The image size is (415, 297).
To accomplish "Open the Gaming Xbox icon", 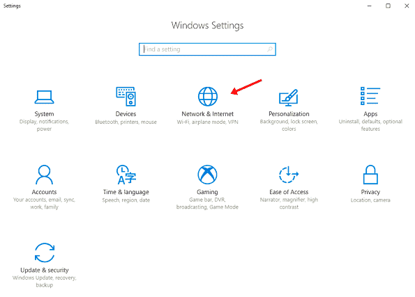I will coord(208,175).
